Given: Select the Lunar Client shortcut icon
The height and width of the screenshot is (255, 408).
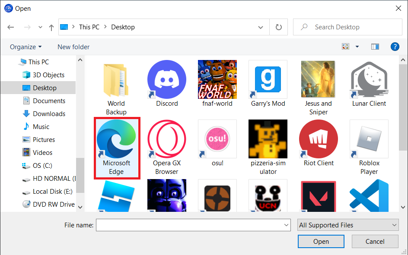Looking at the screenshot, I should pyautogui.click(x=369, y=79).
